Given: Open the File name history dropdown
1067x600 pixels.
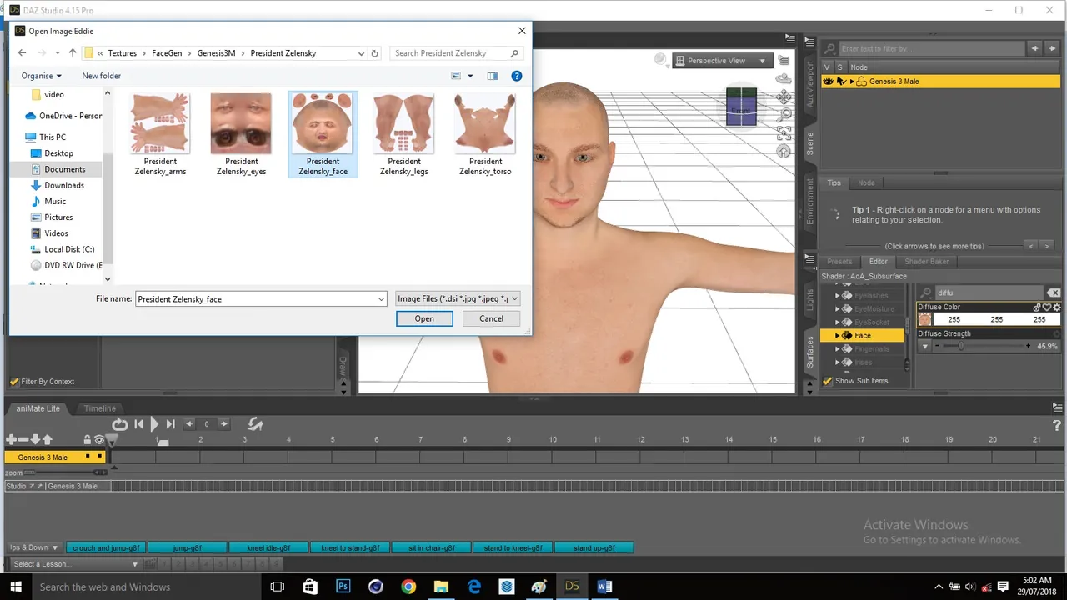Looking at the screenshot, I should pyautogui.click(x=382, y=299).
